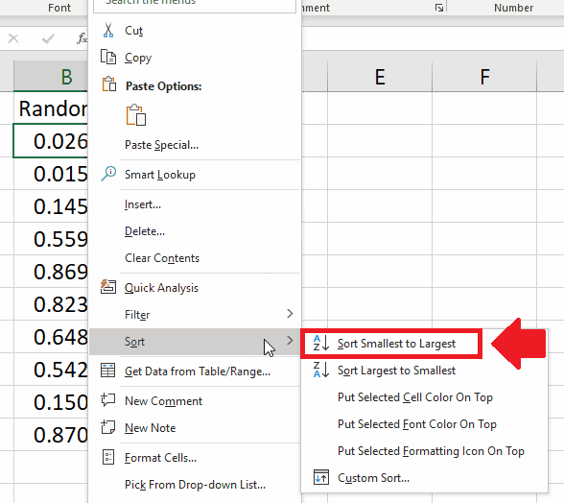The image size is (564, 503).
Task: Click the formula bar cancel X button
Action: tap(13, 38)
